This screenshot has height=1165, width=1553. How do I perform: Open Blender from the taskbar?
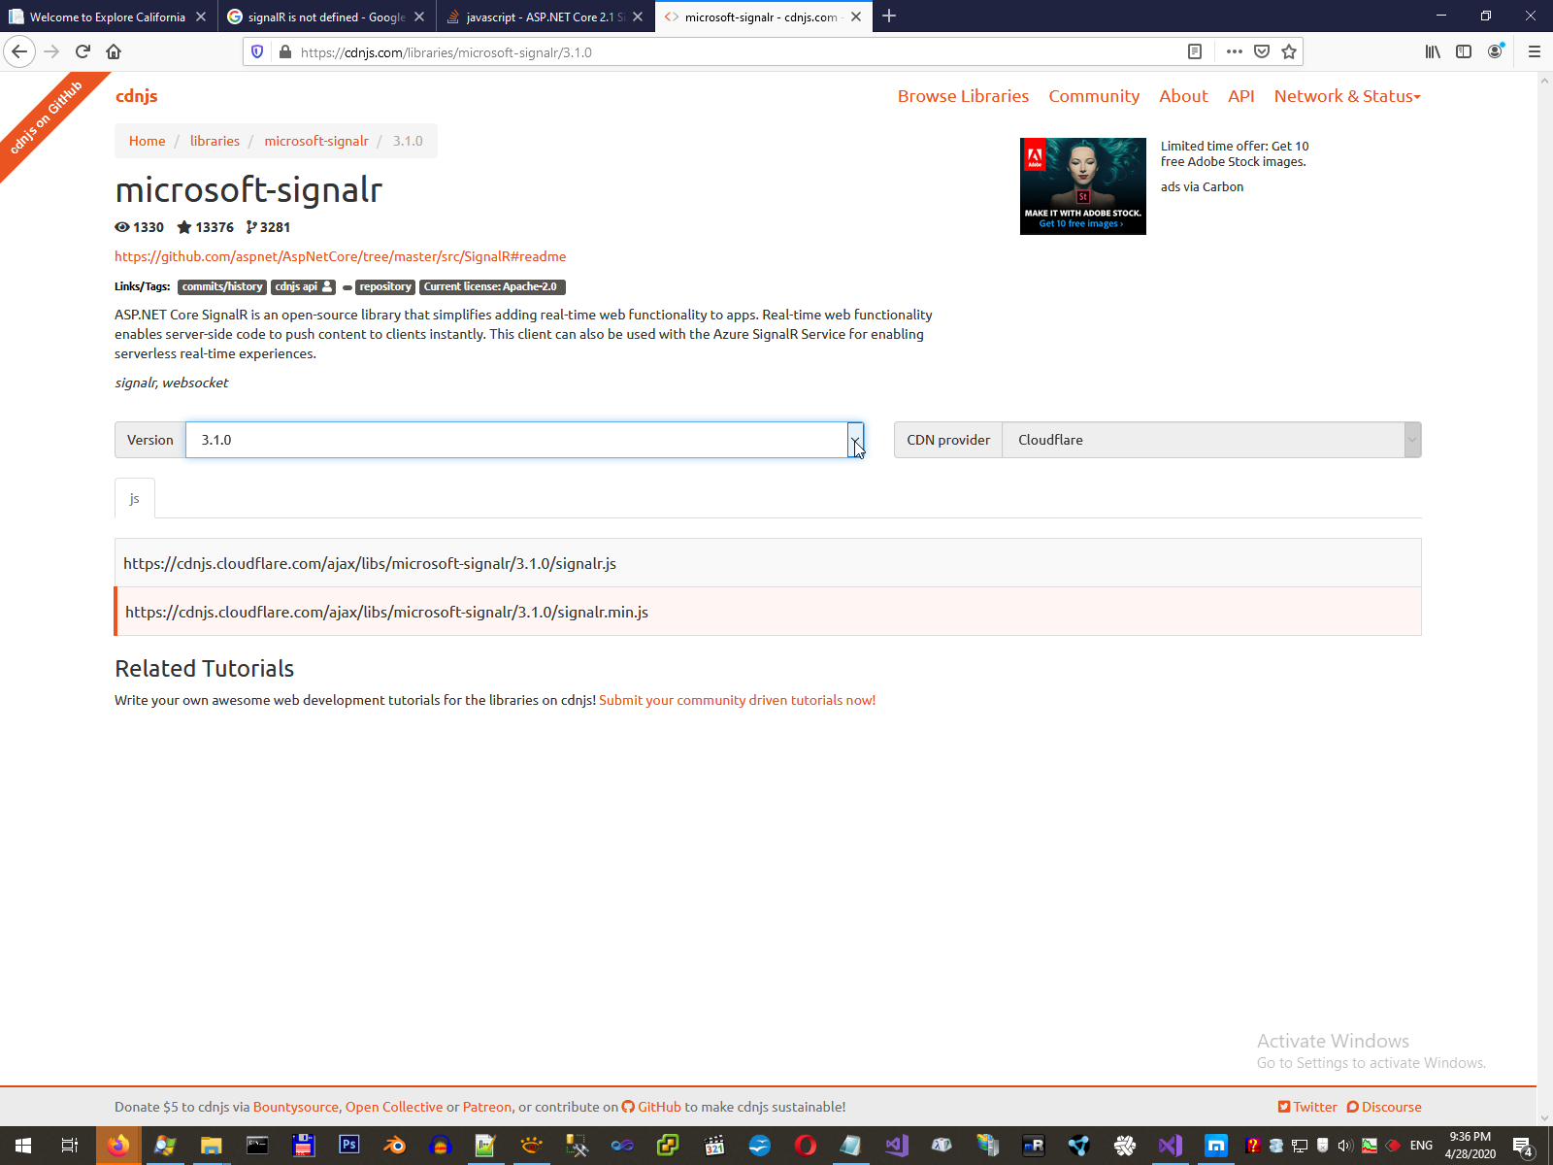click(394, 1146)
